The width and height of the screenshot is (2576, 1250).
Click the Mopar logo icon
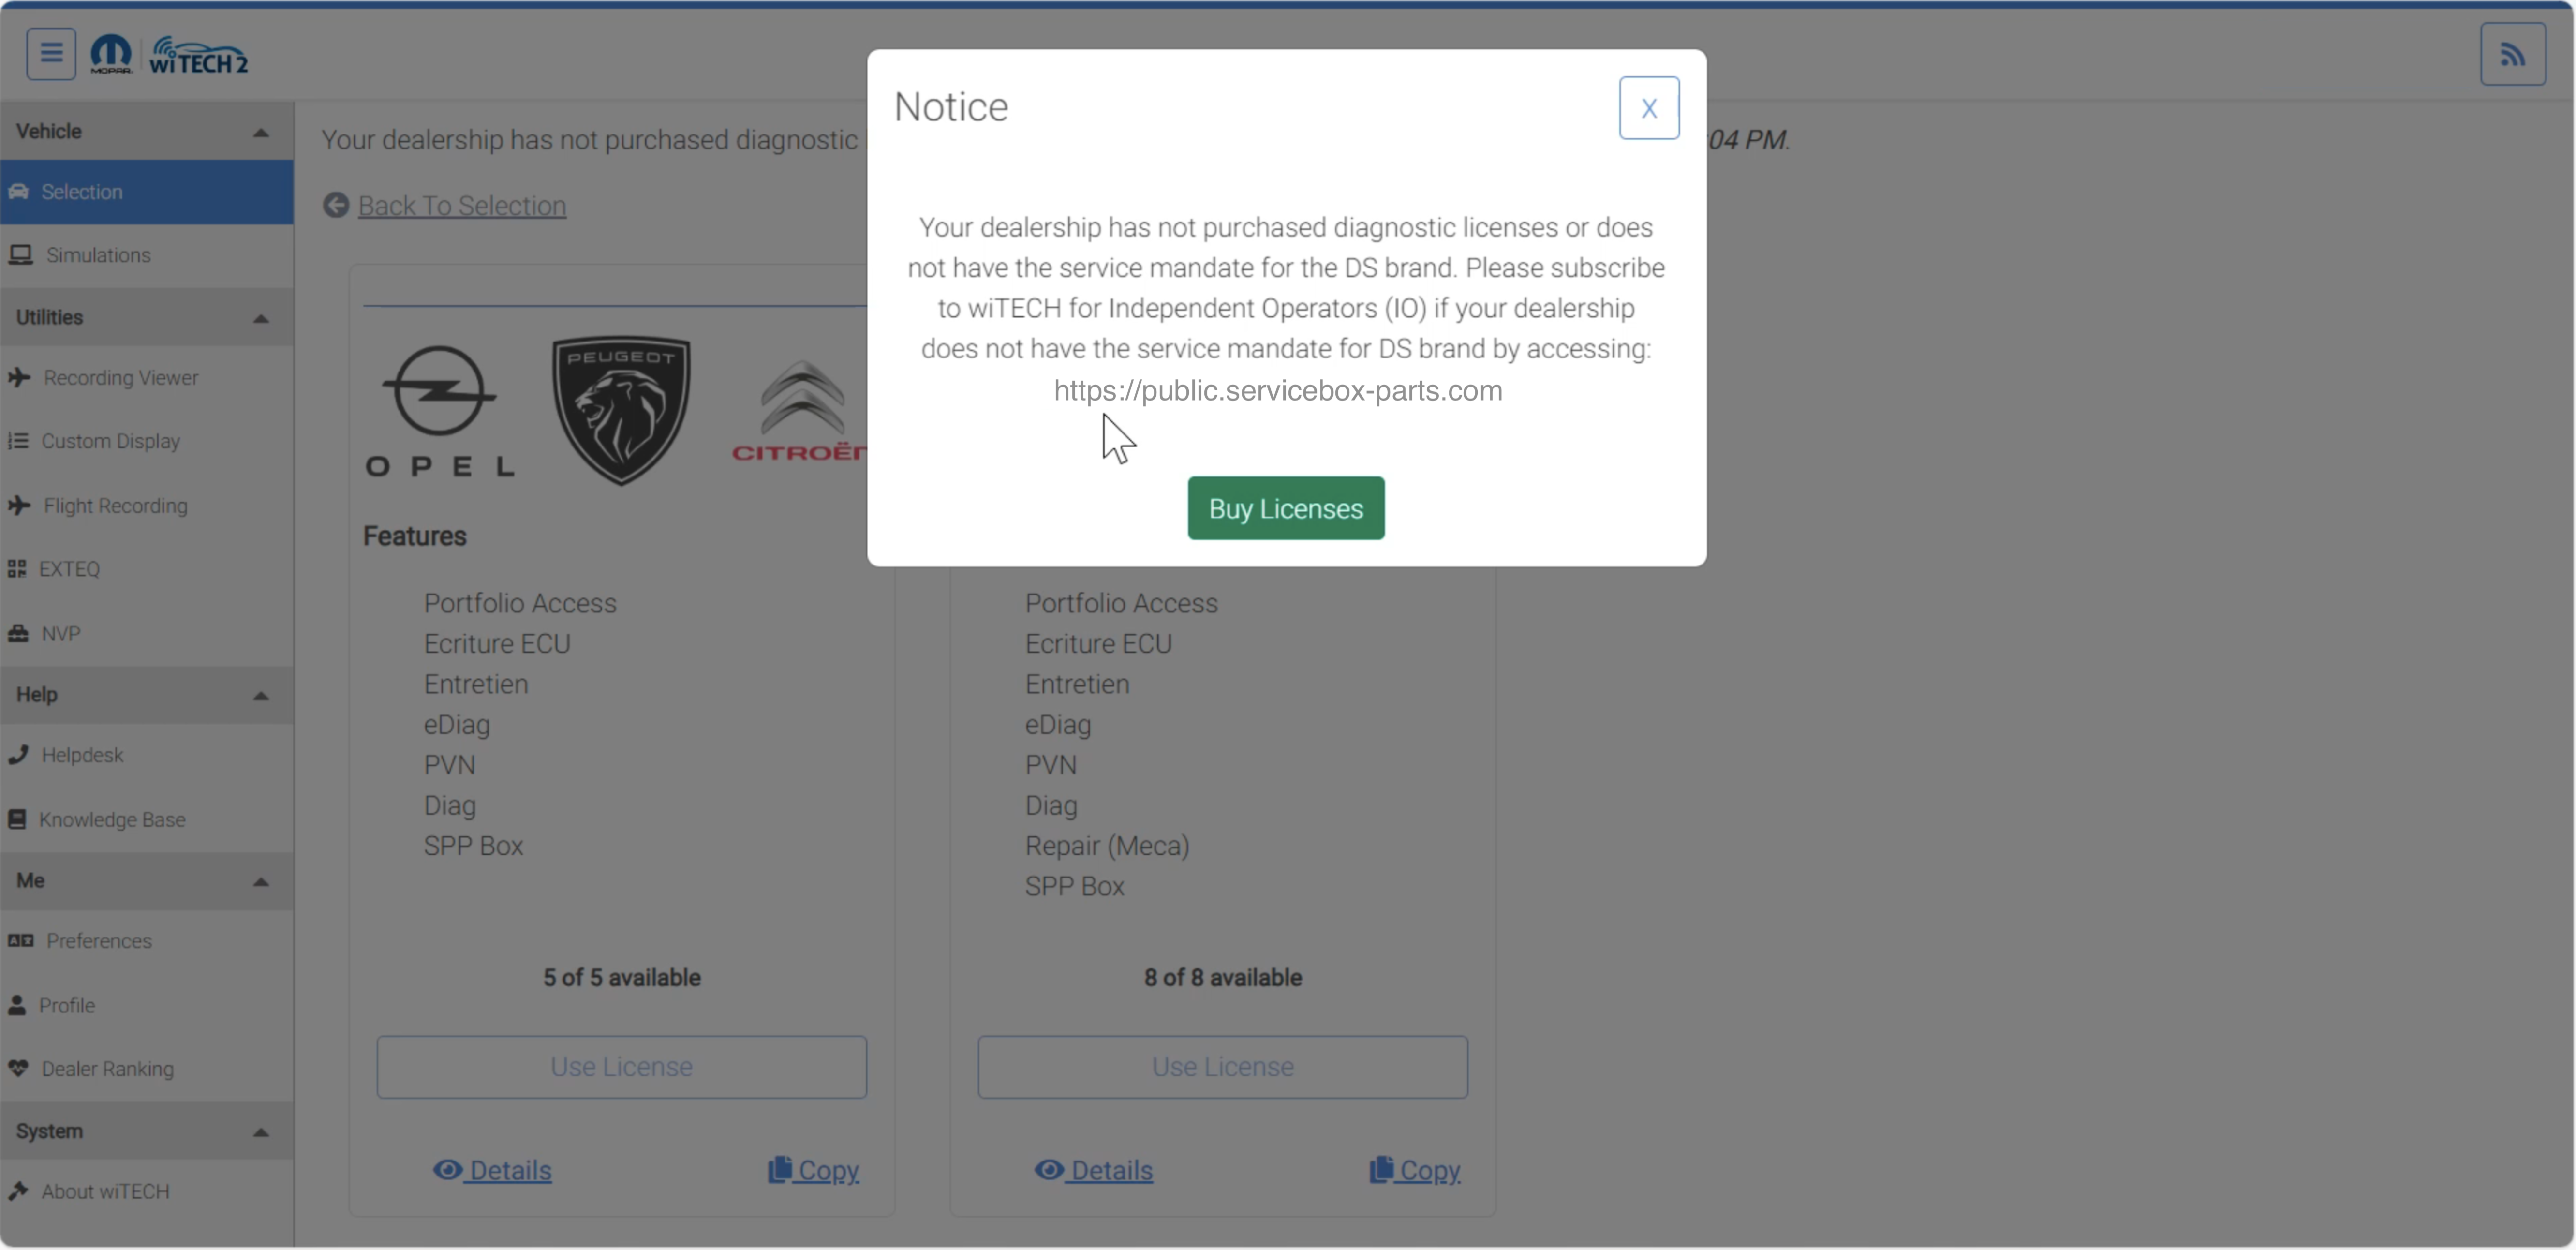click(x=111, y=54)
